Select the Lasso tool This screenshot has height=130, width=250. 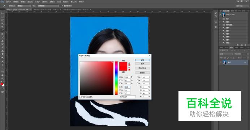(x=3, y=20)
